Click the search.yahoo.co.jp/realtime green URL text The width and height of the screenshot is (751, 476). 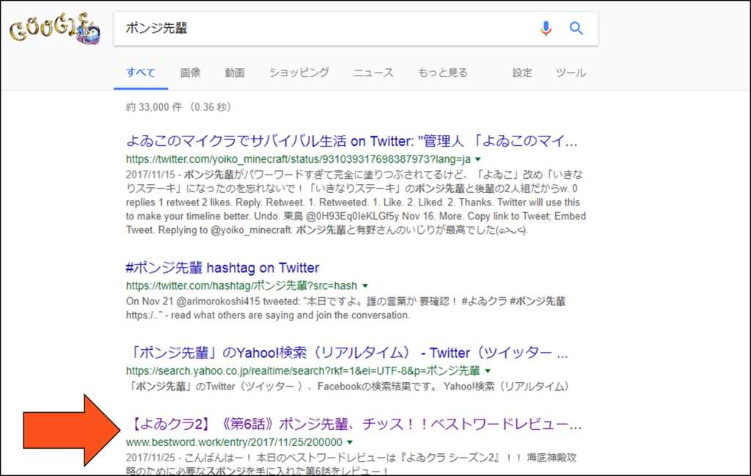point(303,370)
